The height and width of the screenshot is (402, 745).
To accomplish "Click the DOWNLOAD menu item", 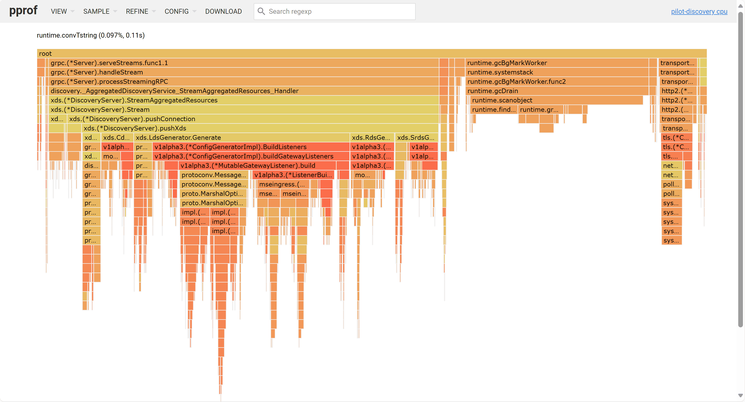I will coord(224,11).
